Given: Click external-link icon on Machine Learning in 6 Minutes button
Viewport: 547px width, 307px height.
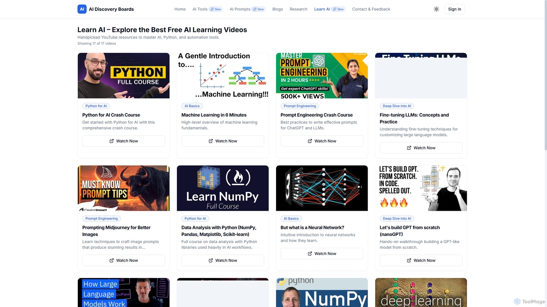Looking at the screenshot, I should coord(211,141).
